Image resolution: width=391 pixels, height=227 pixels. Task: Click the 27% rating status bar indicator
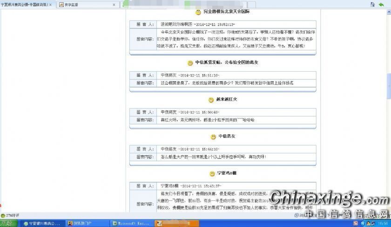(10, 215)
